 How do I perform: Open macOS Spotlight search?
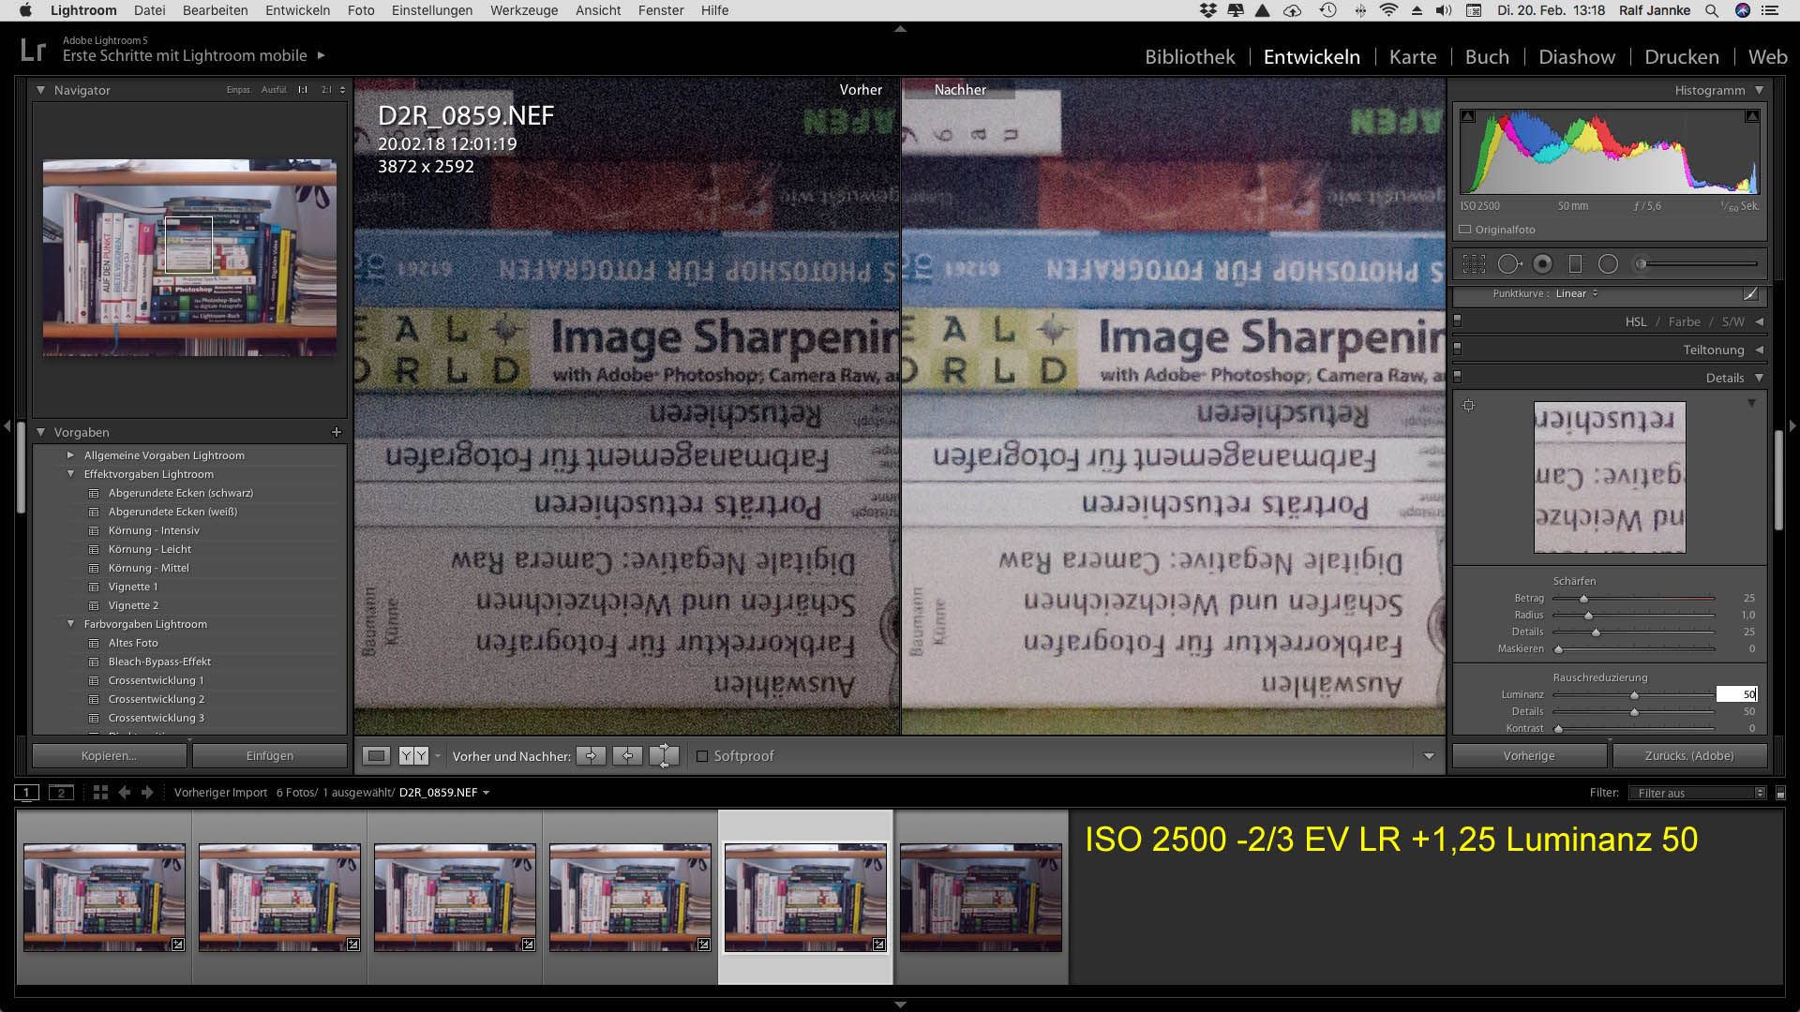point(1712,10)
